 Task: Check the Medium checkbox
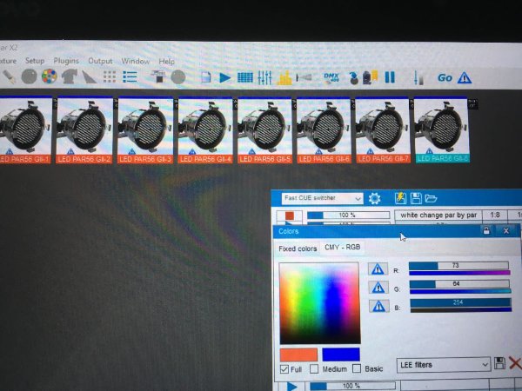(x=313, y=368)
